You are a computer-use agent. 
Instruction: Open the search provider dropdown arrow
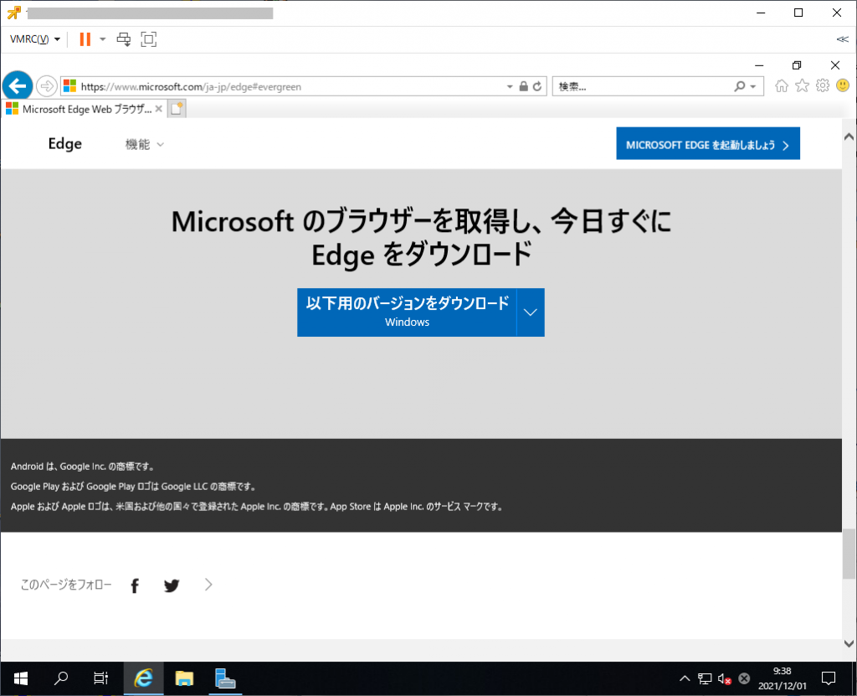(x=753, y=86)
